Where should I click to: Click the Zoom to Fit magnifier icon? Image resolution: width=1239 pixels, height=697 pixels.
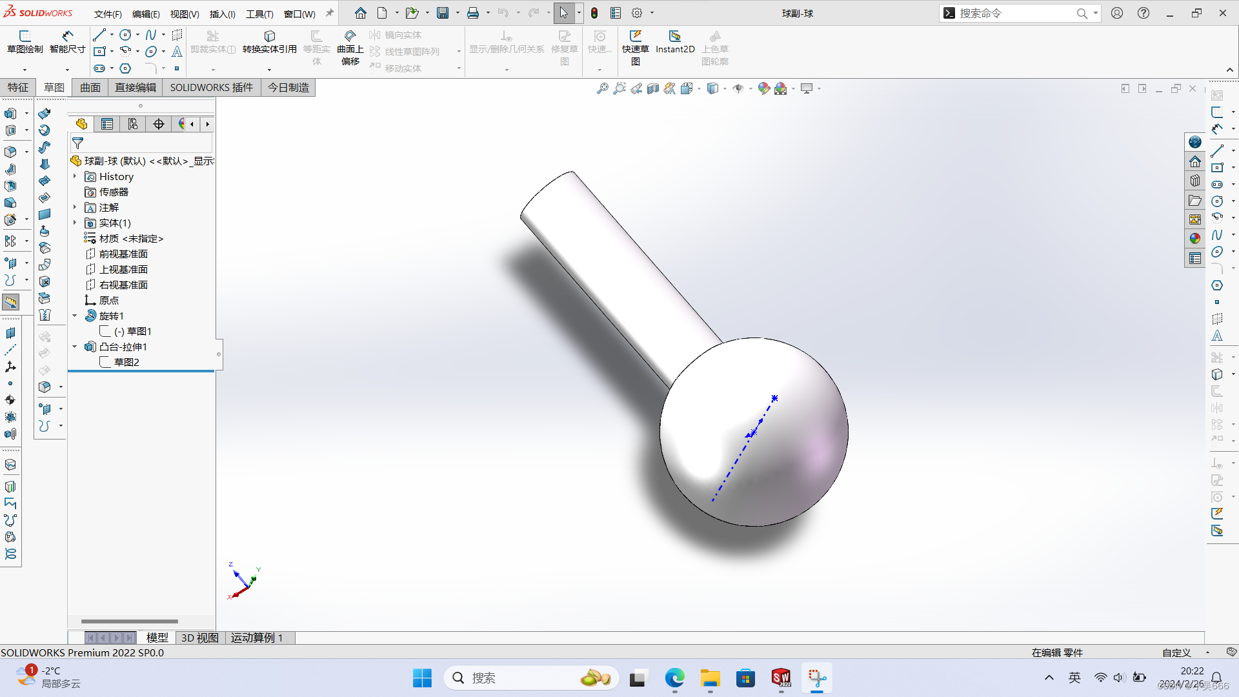click(x=602, y=88)
